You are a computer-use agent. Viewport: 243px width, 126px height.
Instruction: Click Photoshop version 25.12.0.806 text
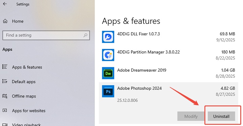click(x=127, y=100)
